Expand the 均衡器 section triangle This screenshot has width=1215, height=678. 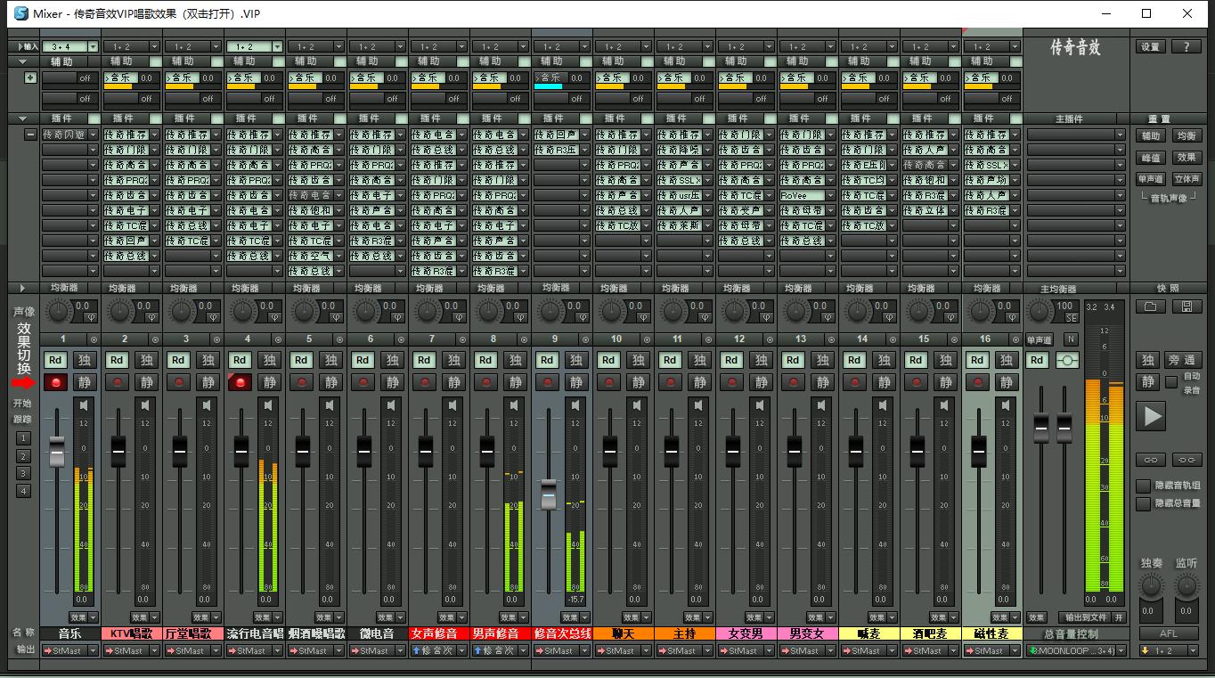(23, 289)
